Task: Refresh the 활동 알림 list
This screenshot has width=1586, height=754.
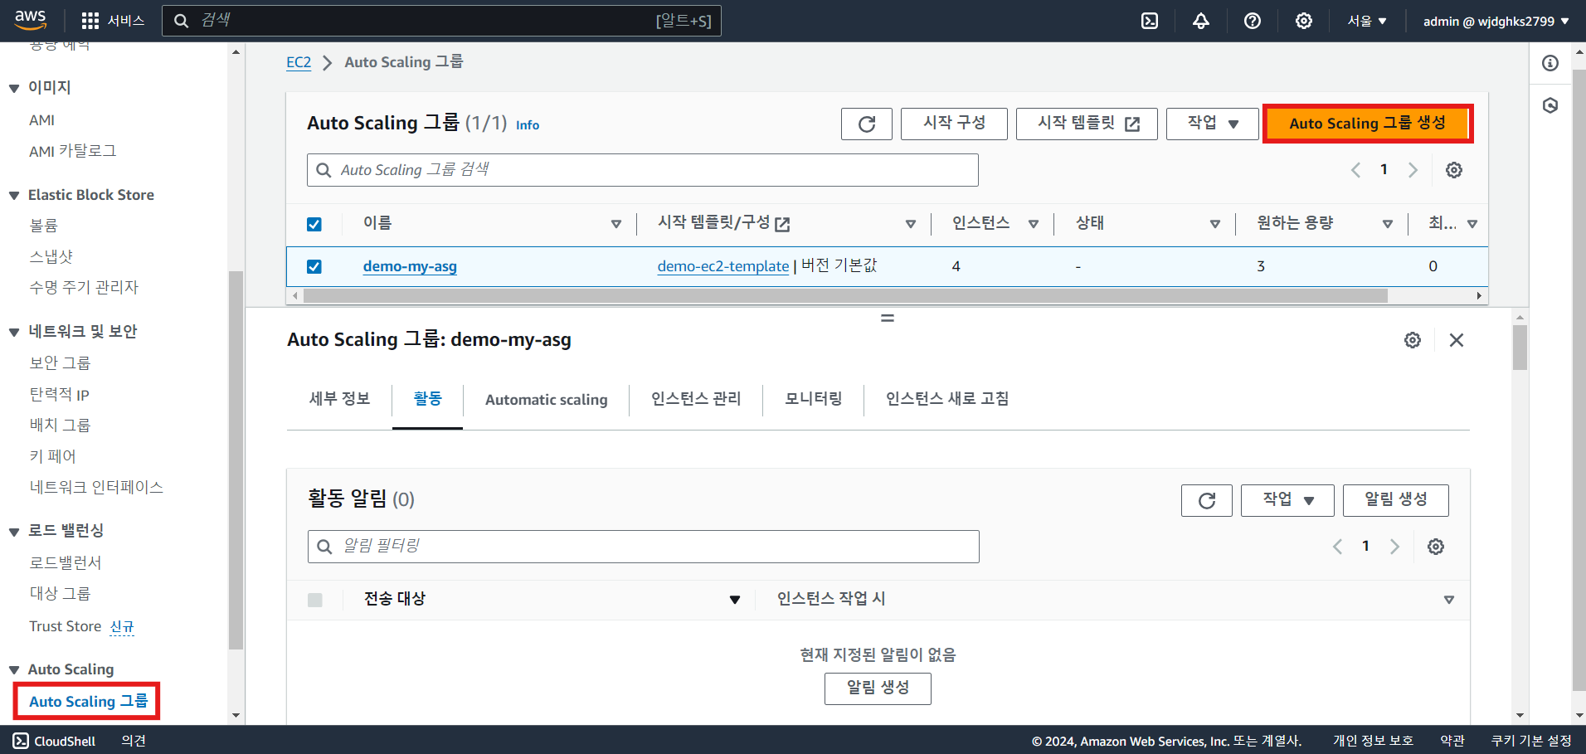Action: coord(1207,500)
